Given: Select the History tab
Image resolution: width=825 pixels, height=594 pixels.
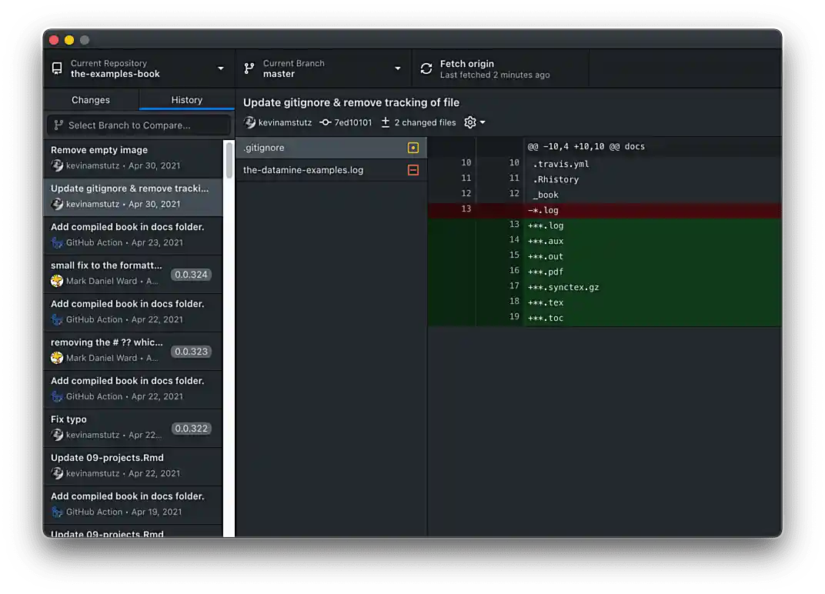Looking at the screenshot, I should (186, 99).
